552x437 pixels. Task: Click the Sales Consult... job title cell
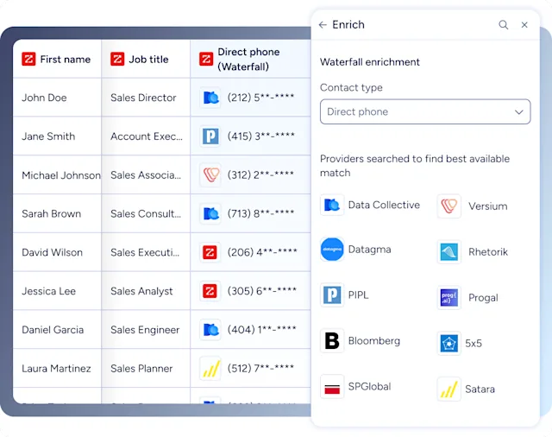tap(146, 213)
